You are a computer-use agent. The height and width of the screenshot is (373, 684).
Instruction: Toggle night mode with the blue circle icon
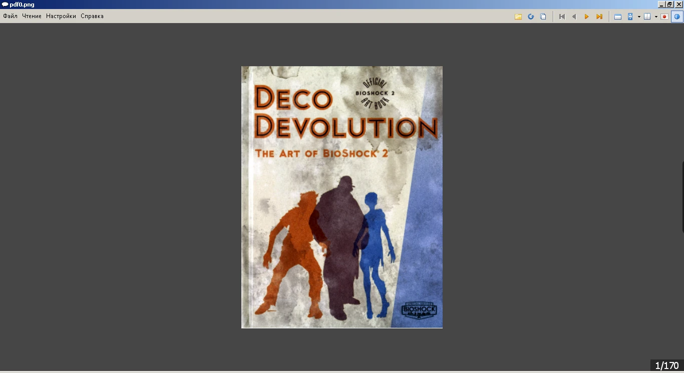(x=677, y=16)
